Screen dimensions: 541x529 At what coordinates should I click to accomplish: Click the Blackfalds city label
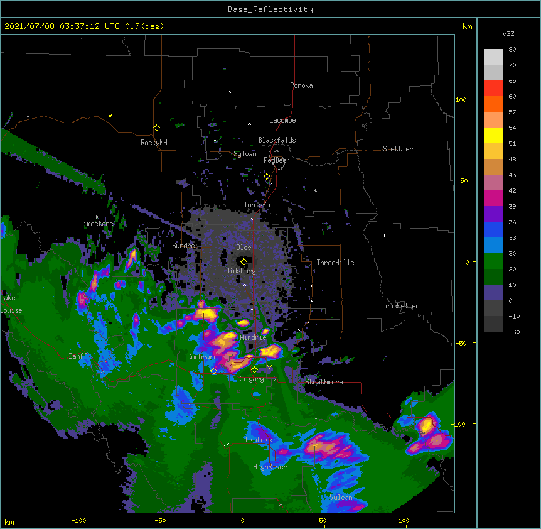tap(277, 140)
